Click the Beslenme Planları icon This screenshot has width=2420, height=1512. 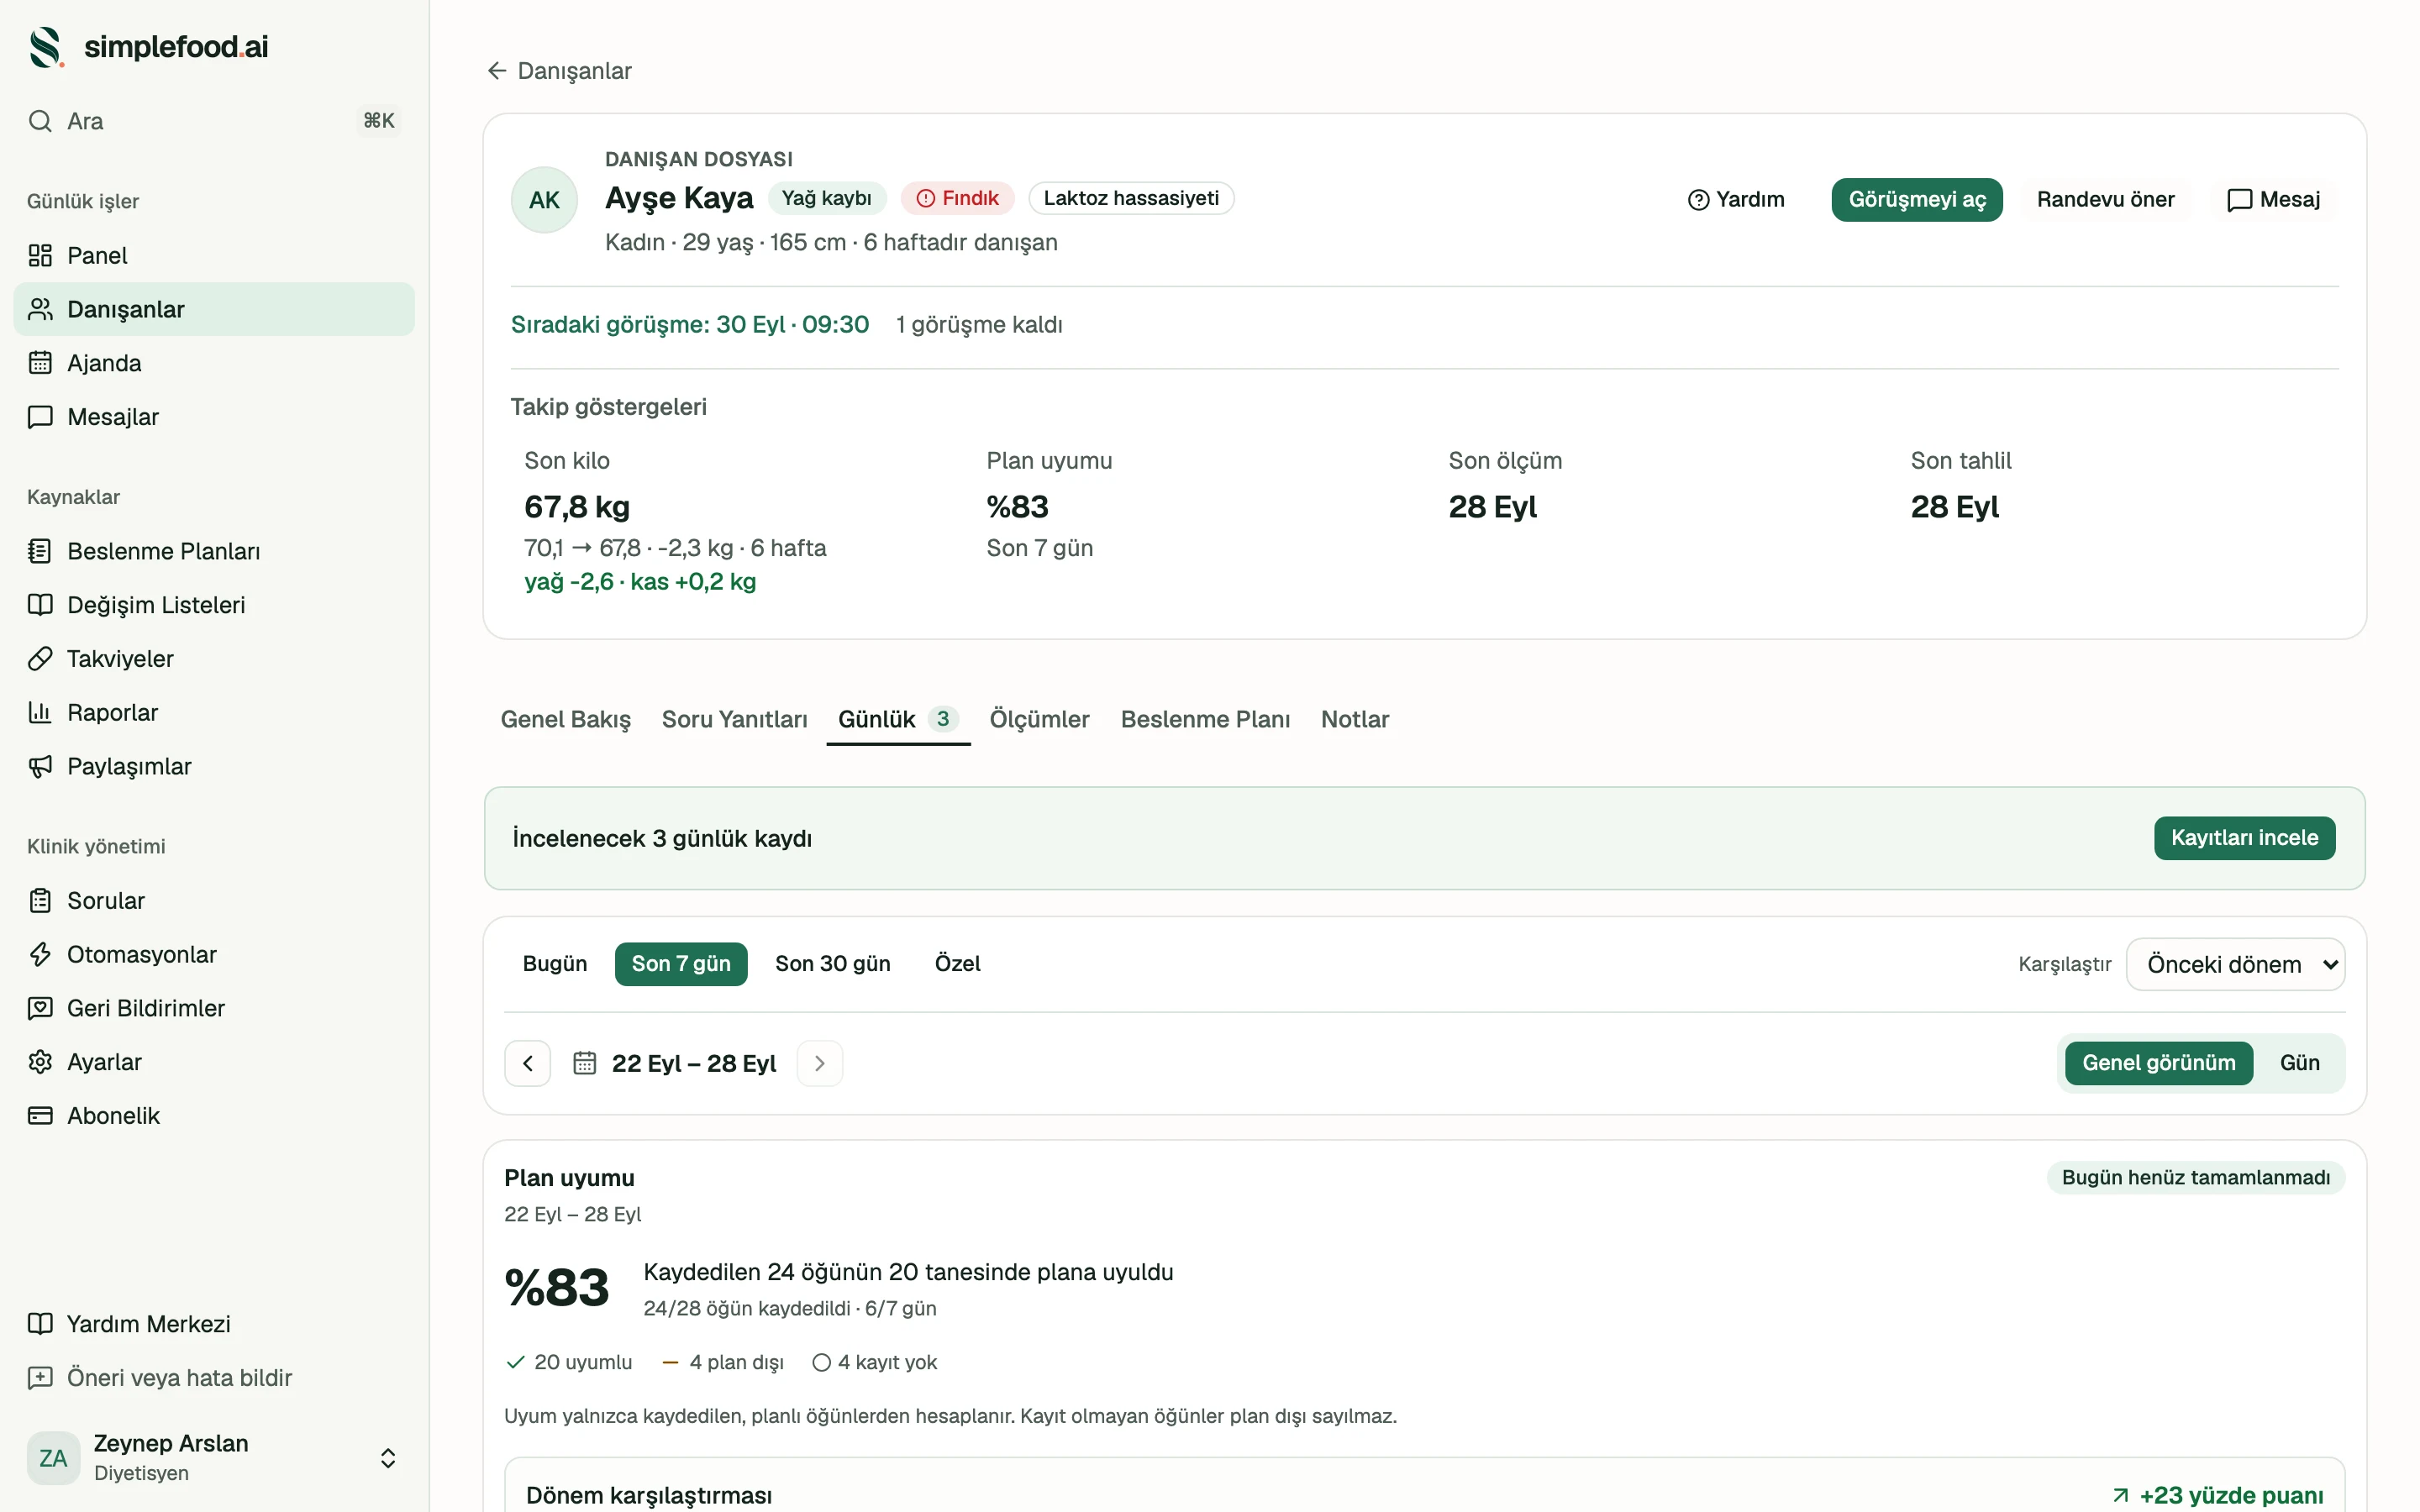coord(40,551)
